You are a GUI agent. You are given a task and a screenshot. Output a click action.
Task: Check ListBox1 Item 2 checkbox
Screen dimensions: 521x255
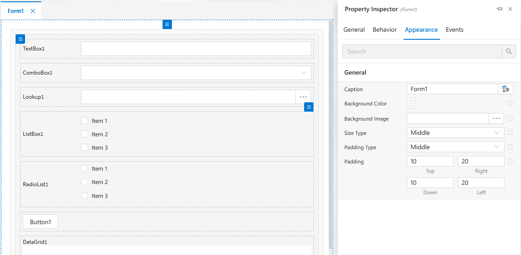85,134
